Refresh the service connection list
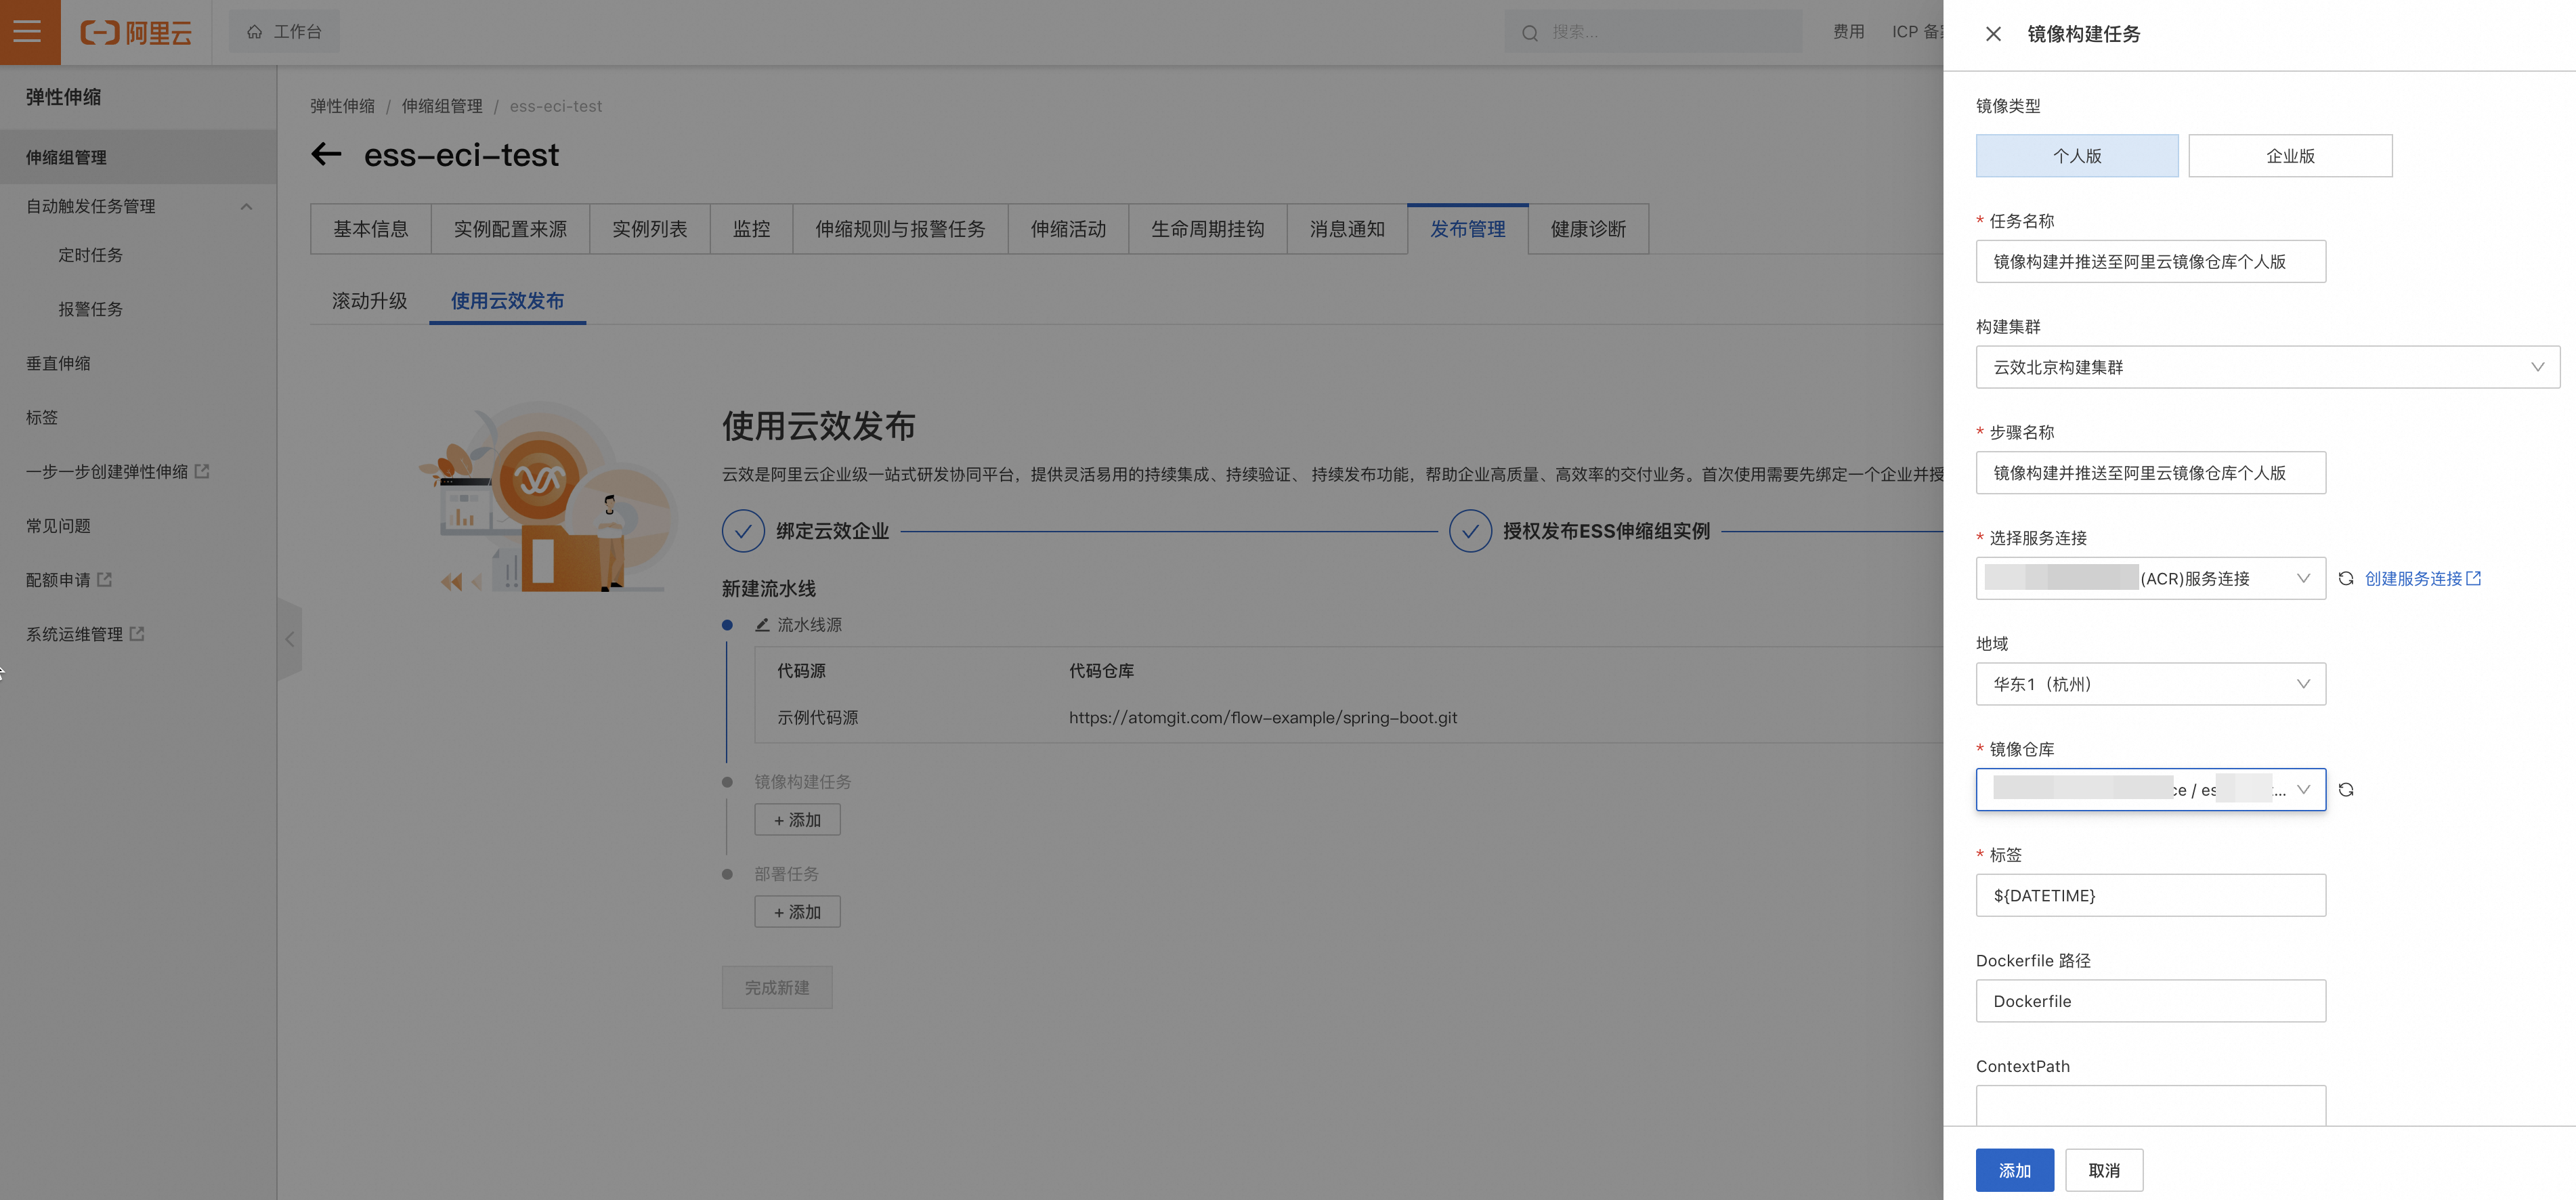Screen dimensions: 2576x1200 [2346, 579]
